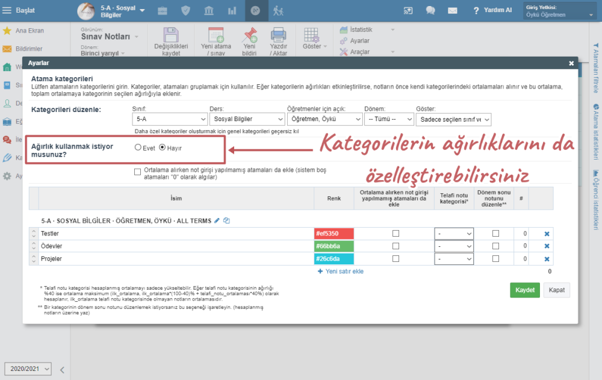Check Dönem sonu notunu düzenle for Projeler
The image size is (602, 380).
(x=495, y=258)
